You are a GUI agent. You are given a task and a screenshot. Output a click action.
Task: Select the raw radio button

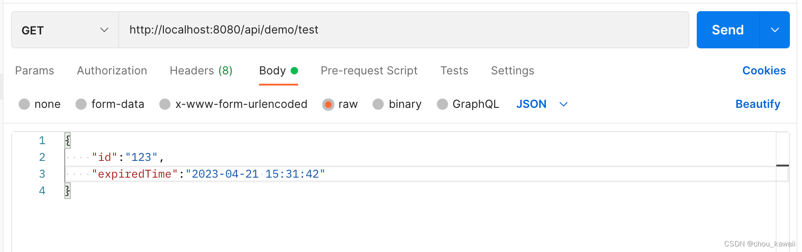(328, 104)
